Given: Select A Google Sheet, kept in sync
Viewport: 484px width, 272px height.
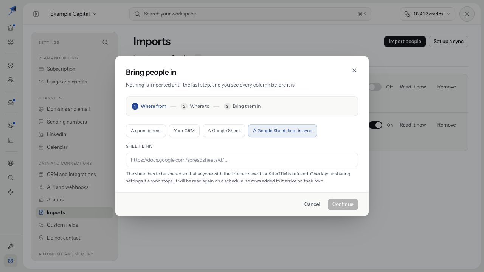Looking at the screenshot, I should [x=282, y=131].
